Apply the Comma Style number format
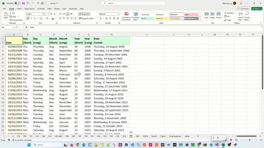The image size is (264, 148). pyautogui.click(x=110, y=18)
